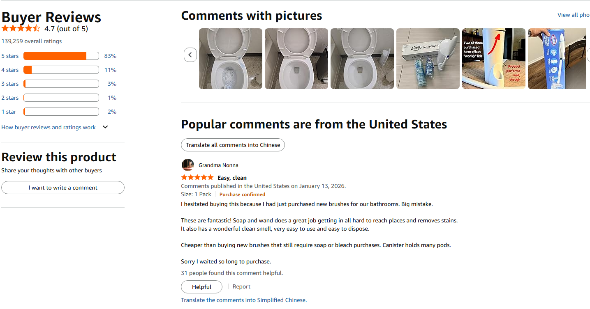Filter reviews by 5 stars link
The width and height of the screenshot is (590, 309).
click(x=10, y=56)
